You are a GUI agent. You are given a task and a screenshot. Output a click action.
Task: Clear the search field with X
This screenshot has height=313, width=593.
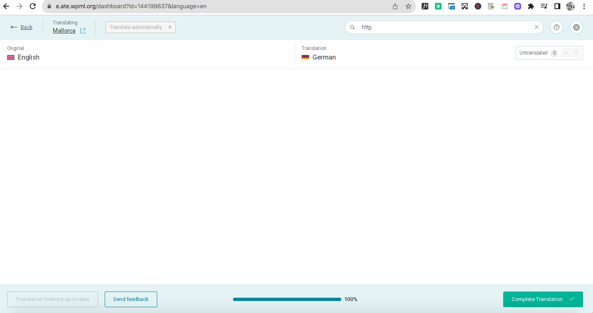click(537, 27)
